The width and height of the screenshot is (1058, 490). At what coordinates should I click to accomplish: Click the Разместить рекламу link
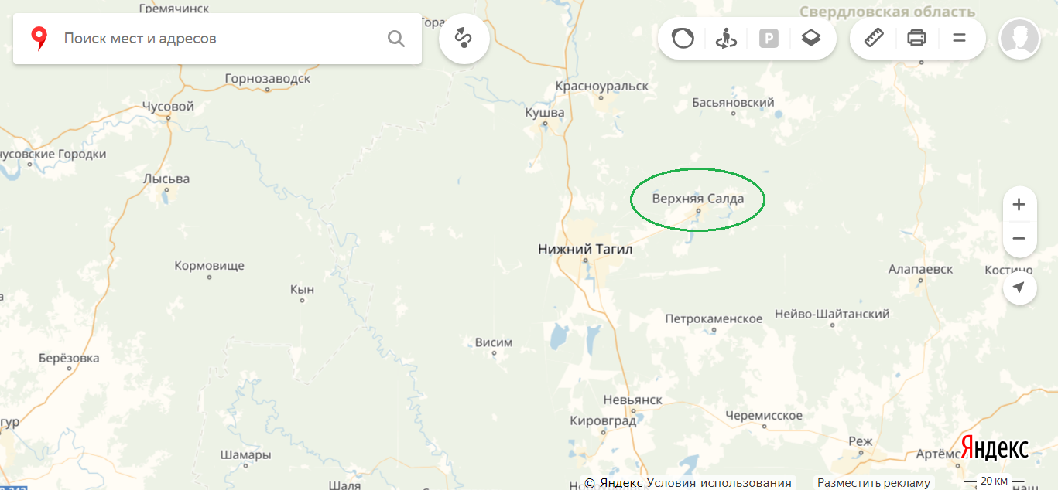click(x=874, y=483)
